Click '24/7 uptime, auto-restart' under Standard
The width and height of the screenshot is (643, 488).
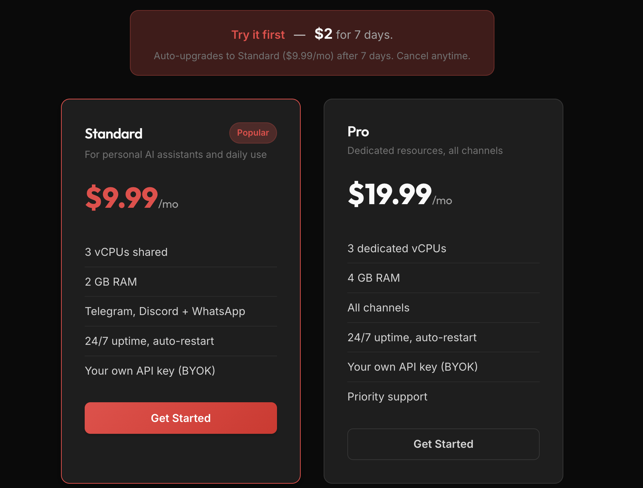pyautogui.click(x=149, y=341)
